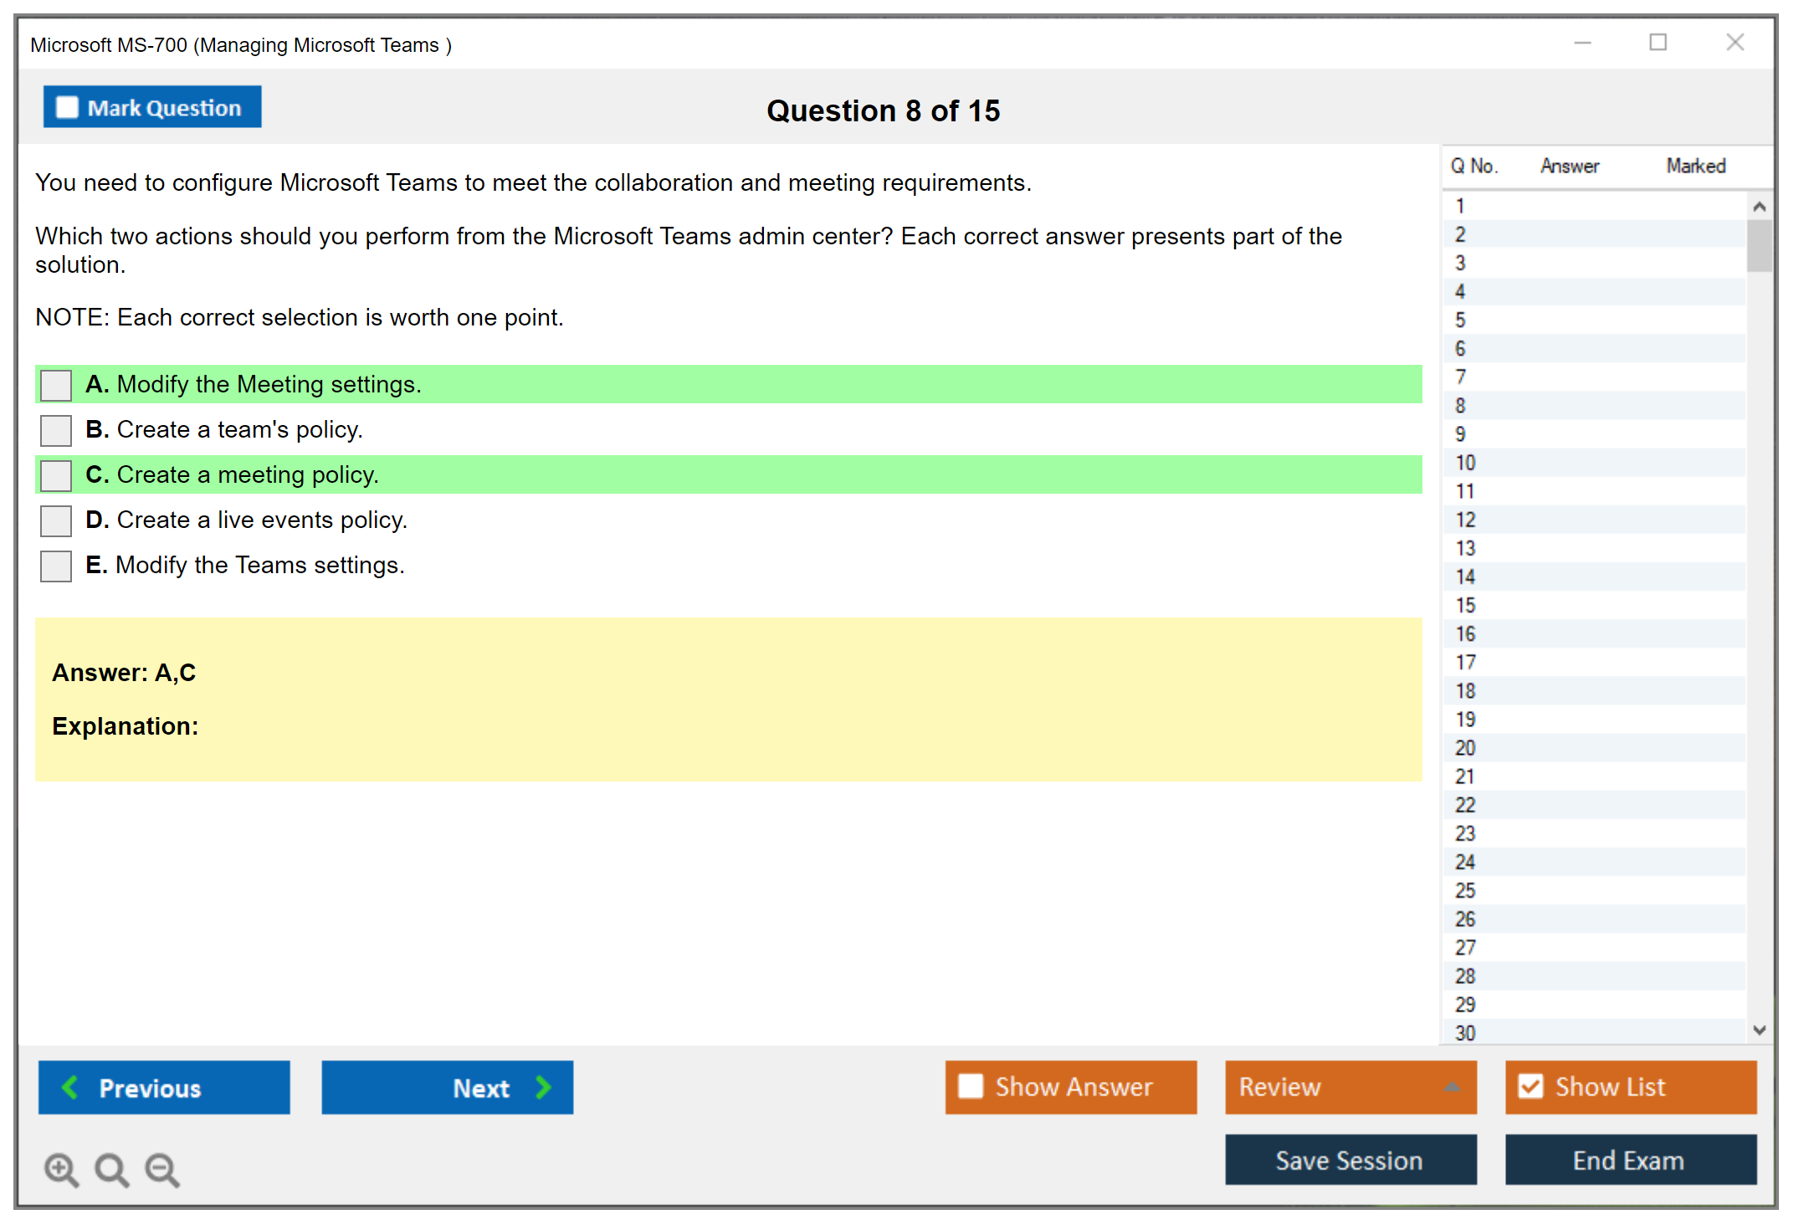The image size is (1799, 1230).
Task: Click the reset zoom magnifier icon
Action: tap(111, 1169)
